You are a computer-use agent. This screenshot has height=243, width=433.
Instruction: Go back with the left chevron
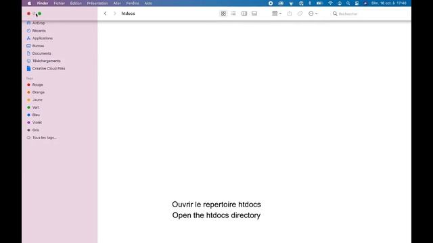[106, 13]
